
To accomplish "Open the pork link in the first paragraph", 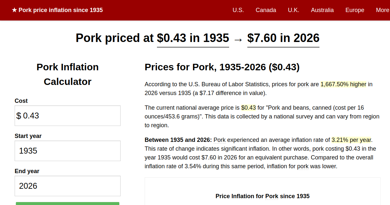I will point(303,84).
